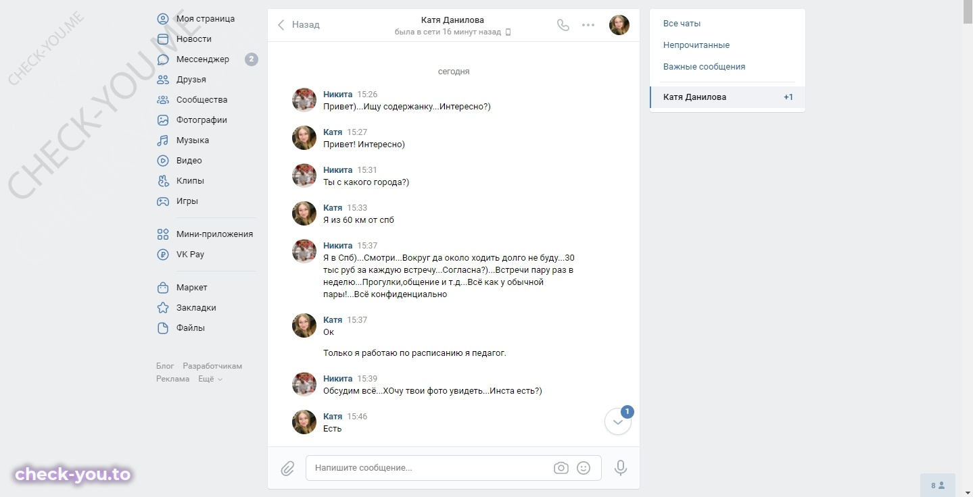Open the online friends counter at bottom right

click(x=938, y=485)
